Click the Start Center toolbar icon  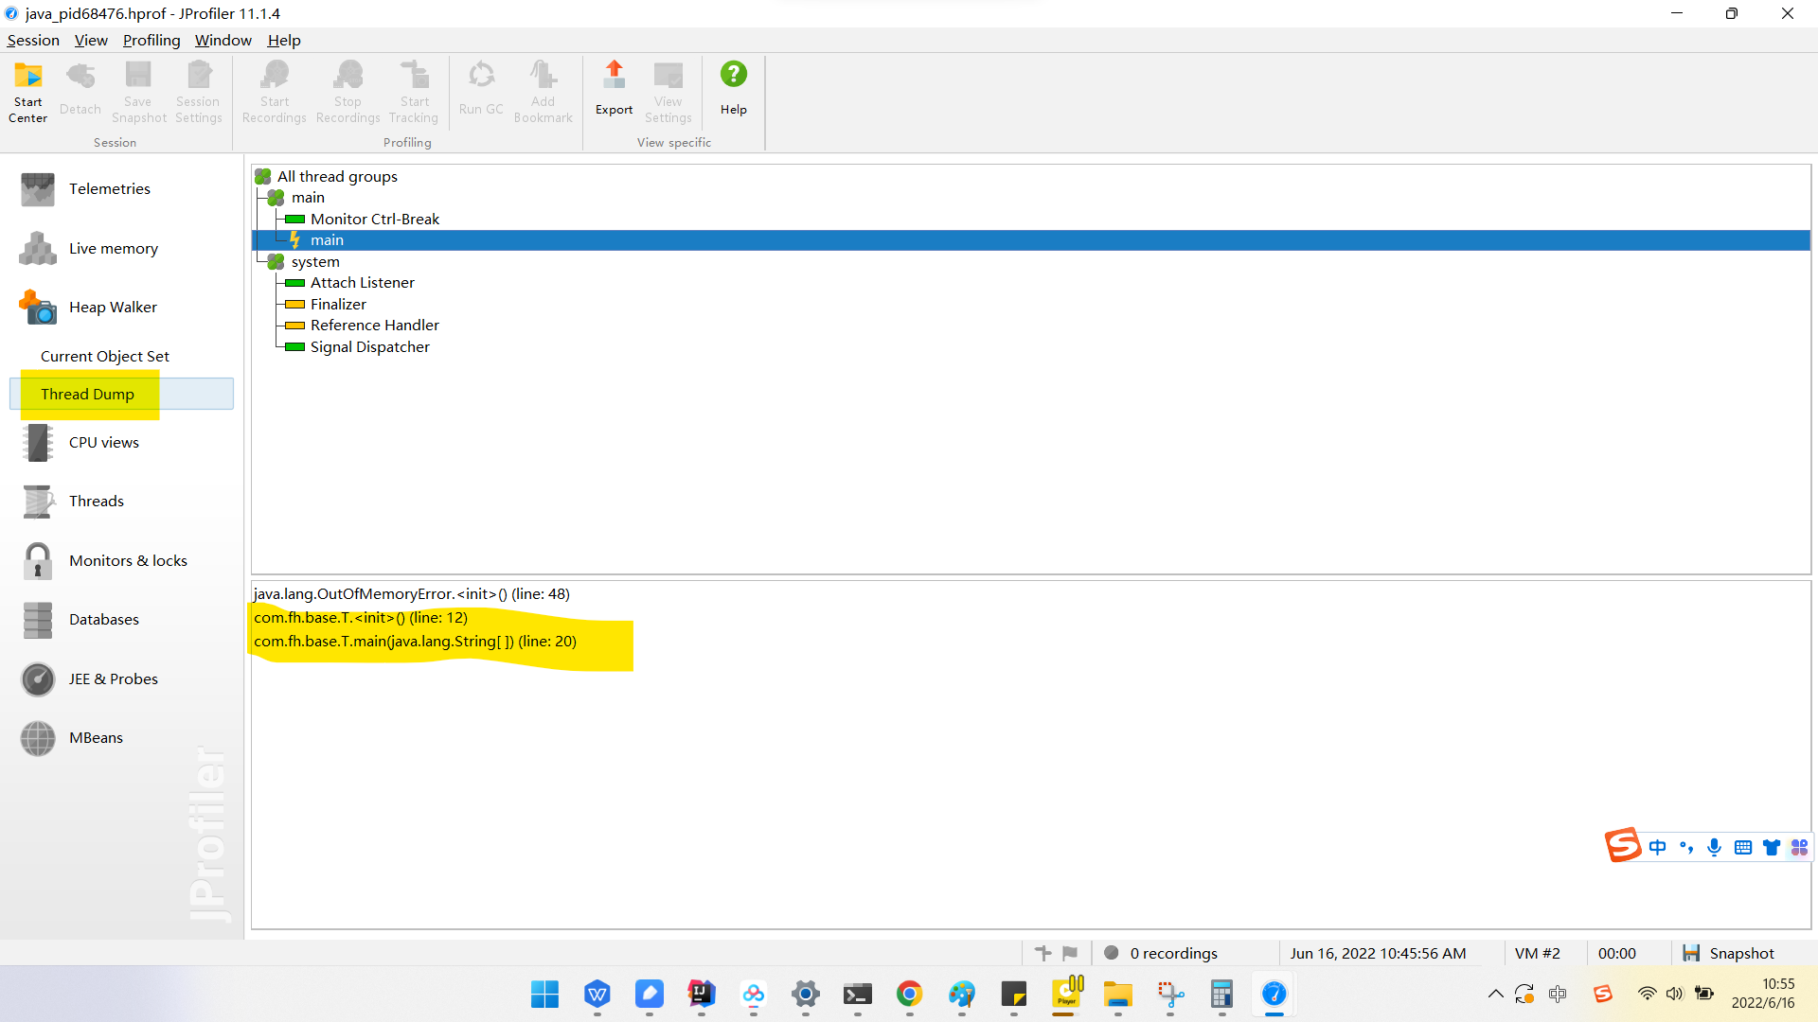click(x=27, y=92)
